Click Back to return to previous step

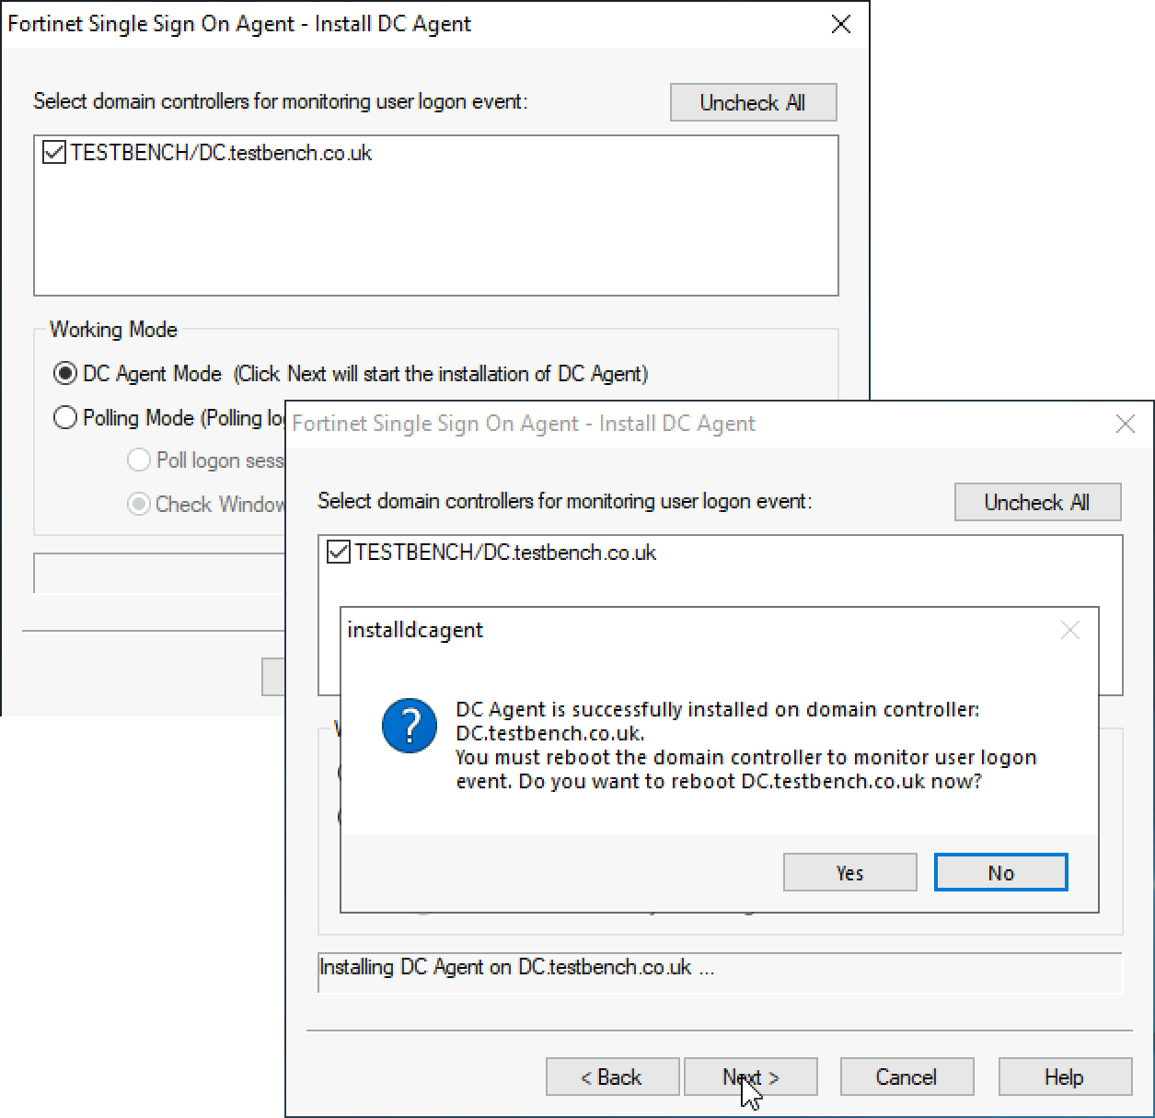[x=611, y=1077]
